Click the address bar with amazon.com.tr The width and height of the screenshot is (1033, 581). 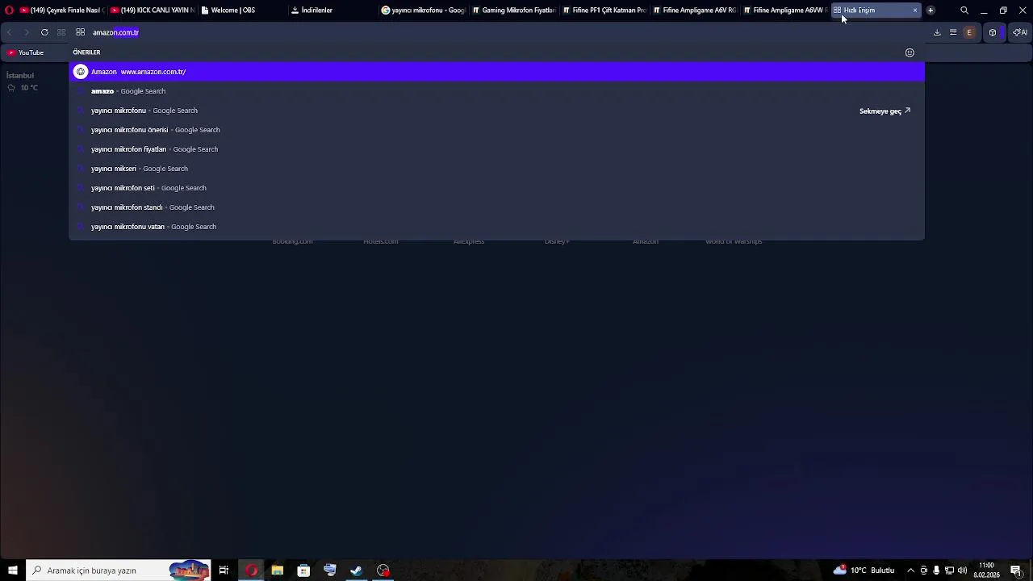(x=508, y=32)
